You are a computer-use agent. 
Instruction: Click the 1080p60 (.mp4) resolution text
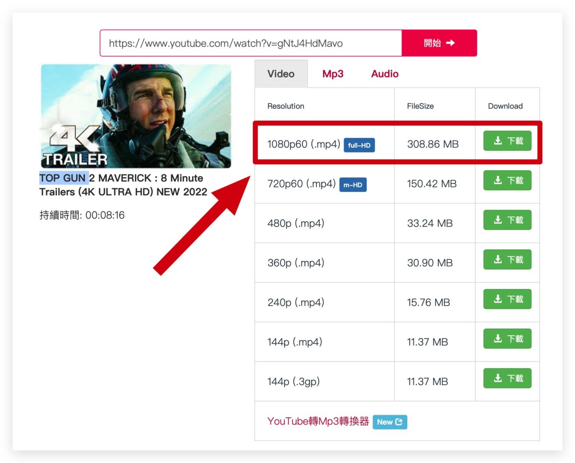(304, 144)
